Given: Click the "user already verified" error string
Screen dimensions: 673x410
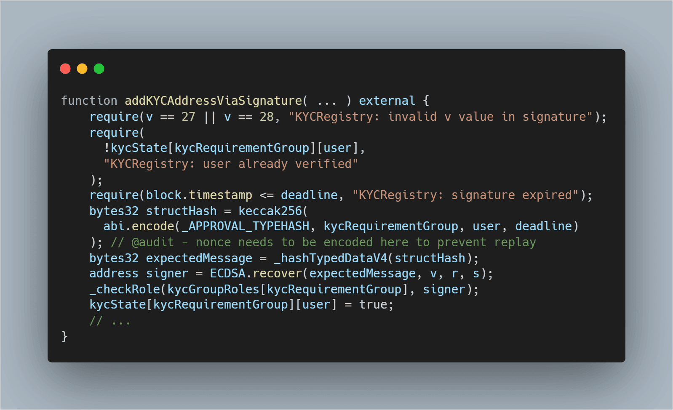Looking at the screenshot, I should click(231, 164).
